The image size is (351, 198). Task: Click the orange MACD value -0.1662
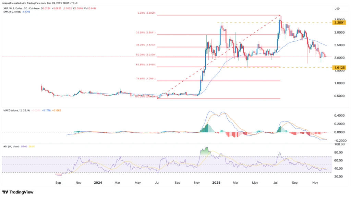[56, 110]
